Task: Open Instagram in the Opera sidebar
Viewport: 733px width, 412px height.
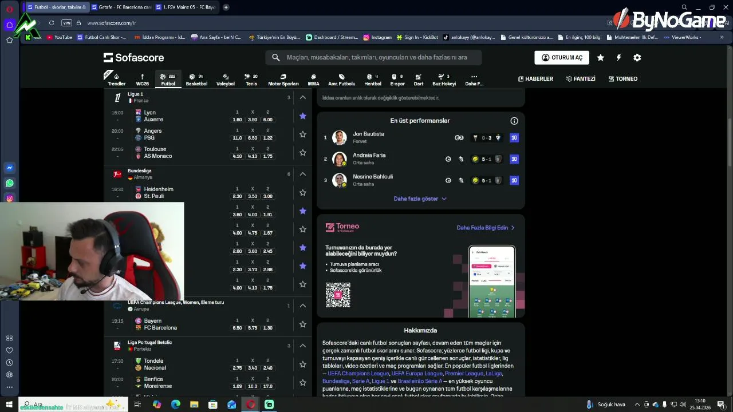Action: pyautogui.click(x=9, y=199)
